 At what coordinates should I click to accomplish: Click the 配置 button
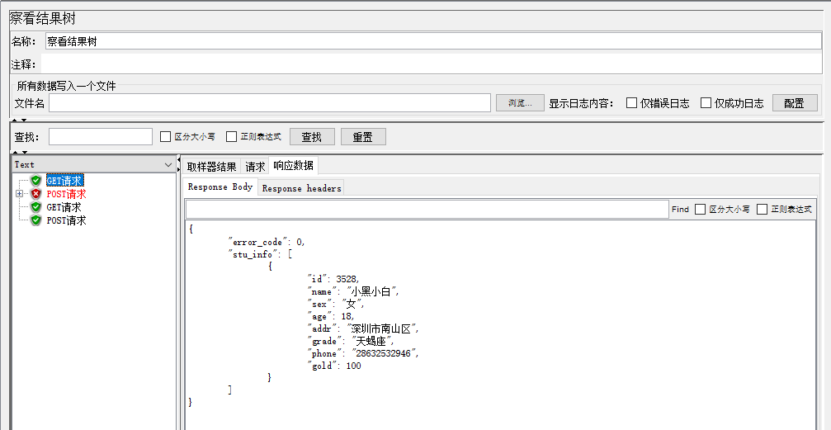[x=794, y=103]
